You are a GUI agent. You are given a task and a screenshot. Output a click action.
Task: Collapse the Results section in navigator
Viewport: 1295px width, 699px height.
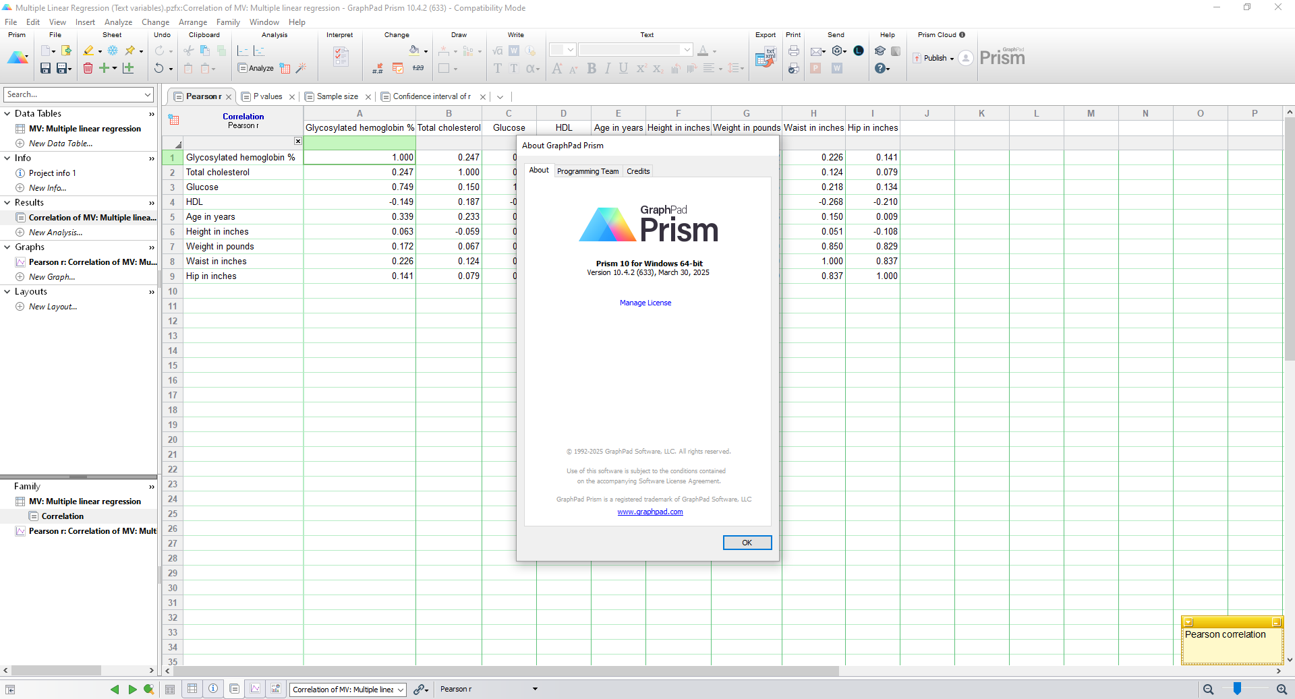[x=7, y=202]
